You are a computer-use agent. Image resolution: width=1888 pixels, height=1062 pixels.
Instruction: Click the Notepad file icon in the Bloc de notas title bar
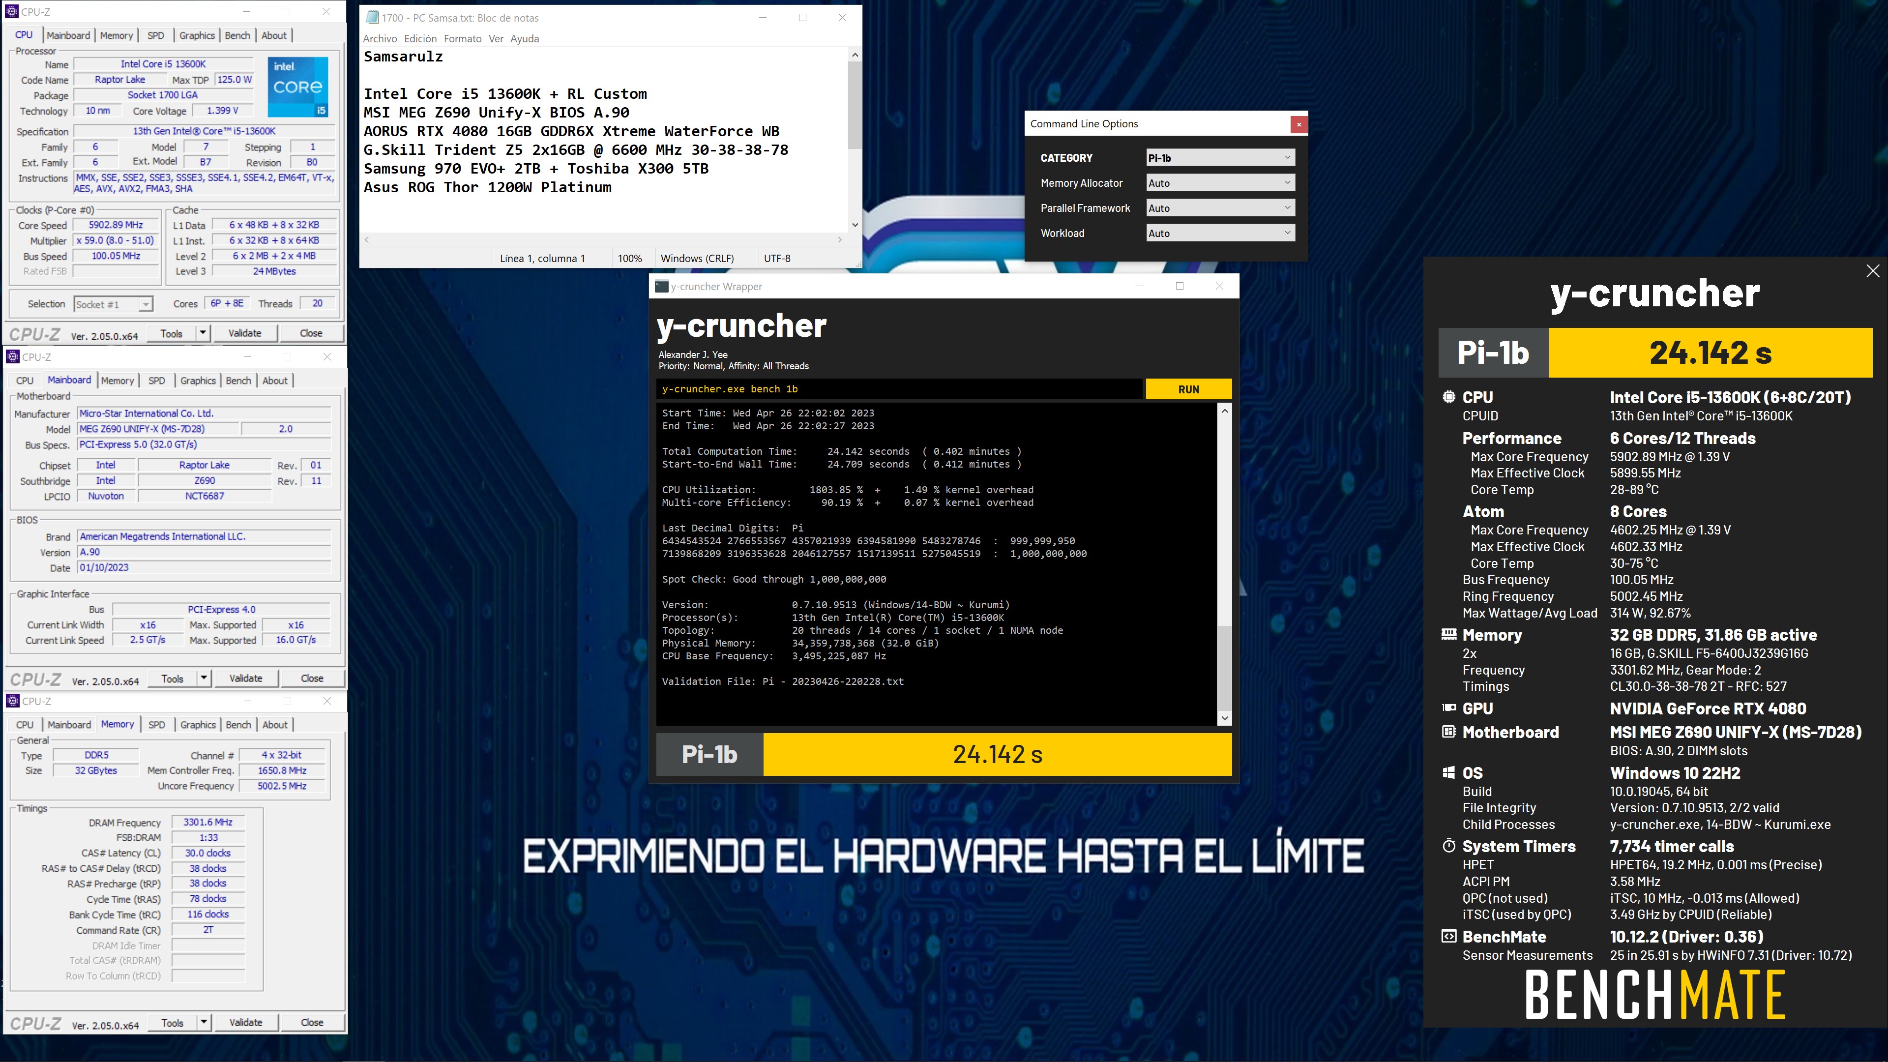pyautogui.click(x=372, y=18)
